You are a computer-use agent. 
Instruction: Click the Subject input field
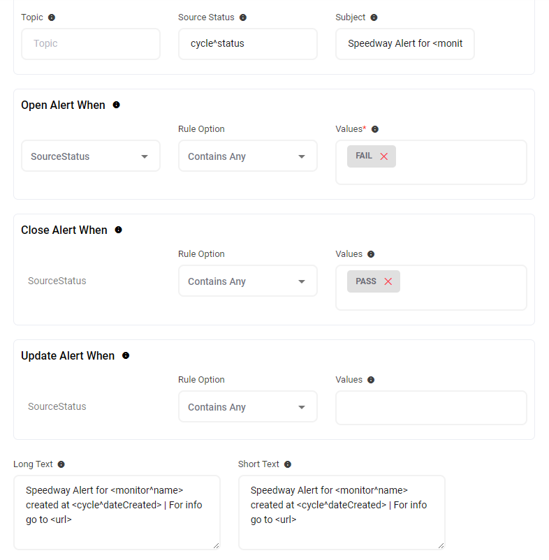coord(404,43)
